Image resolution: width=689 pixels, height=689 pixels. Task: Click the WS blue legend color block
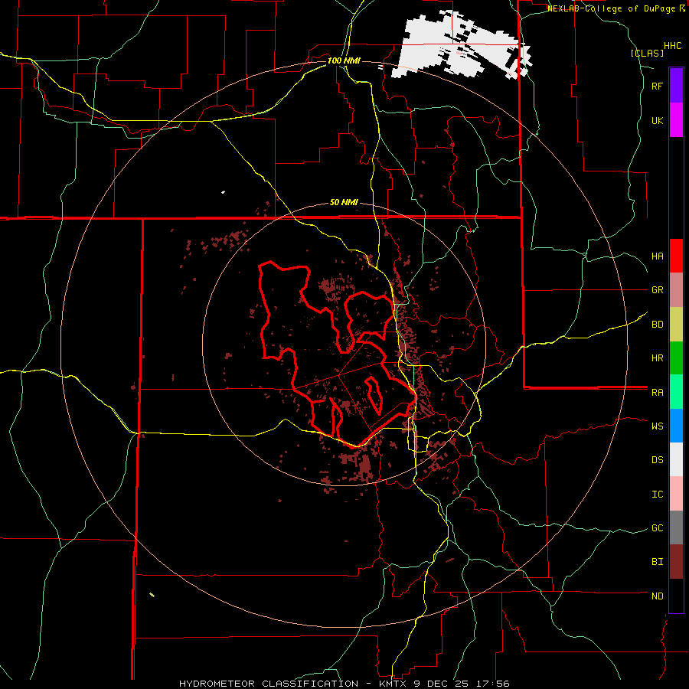[x=676, y=426]
